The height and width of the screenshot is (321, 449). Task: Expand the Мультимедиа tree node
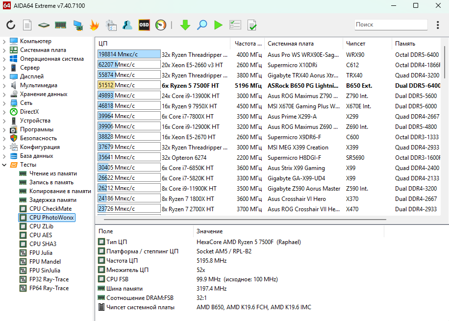click(x=4, y=85)
